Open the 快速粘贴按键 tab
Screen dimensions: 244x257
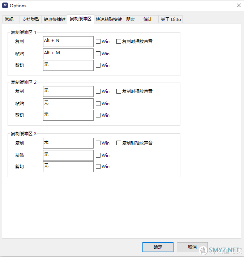(109, 20)
